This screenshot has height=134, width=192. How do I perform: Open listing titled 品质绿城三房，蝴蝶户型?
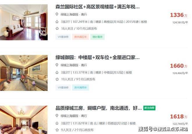[x=99, y=108]
